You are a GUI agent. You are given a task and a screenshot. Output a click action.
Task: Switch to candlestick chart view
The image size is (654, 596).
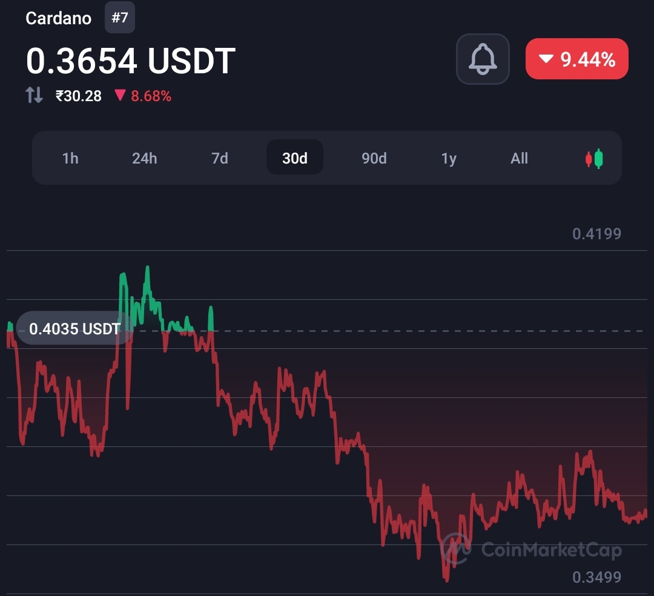tap(594, 159)
